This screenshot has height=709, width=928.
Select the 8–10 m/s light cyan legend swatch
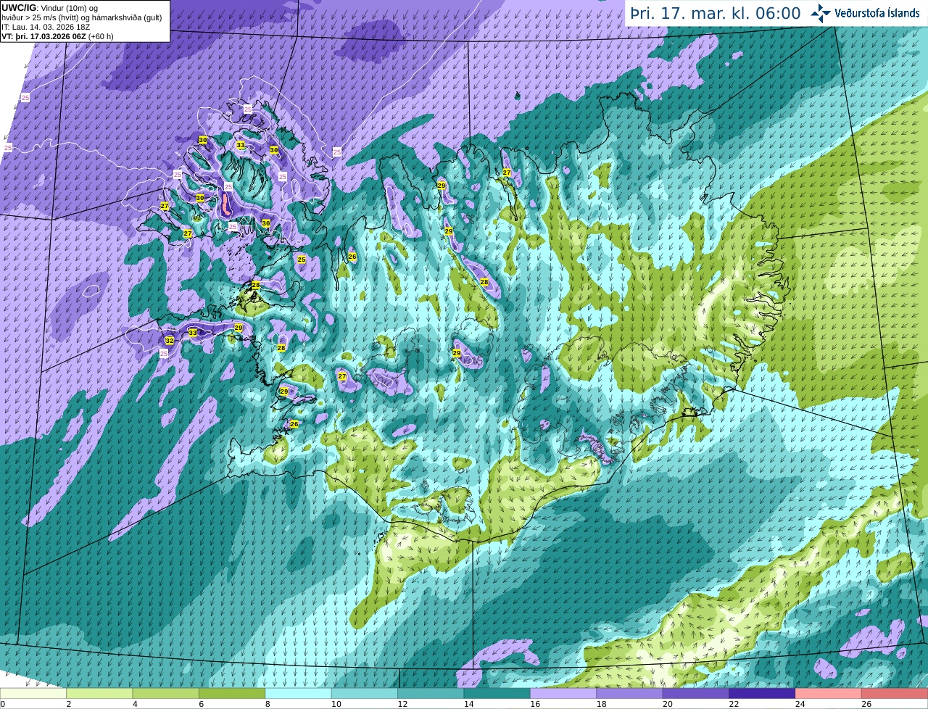pyautogui.click(x=298, y=693)
